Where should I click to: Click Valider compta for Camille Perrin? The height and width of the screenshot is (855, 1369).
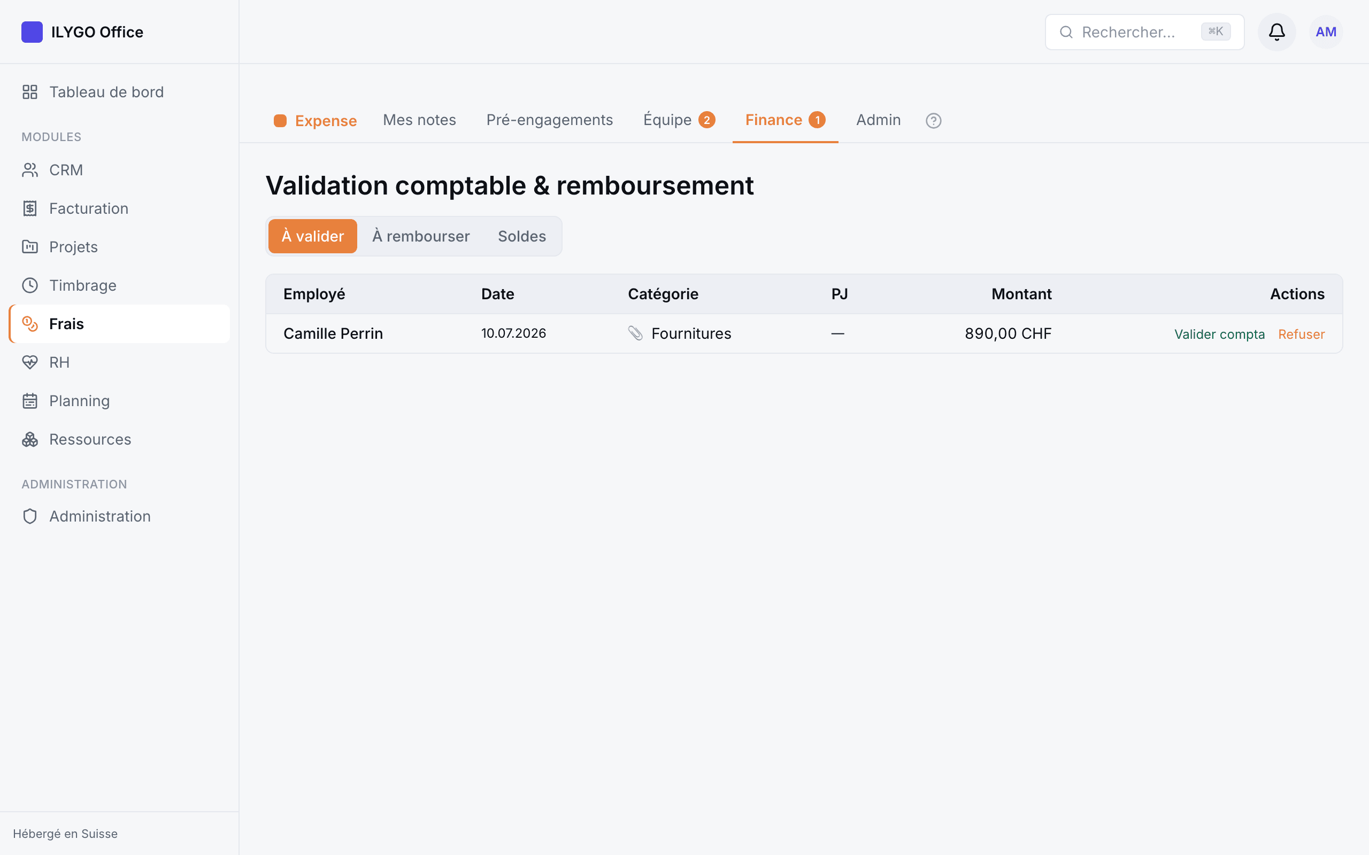[x=1219, y=334]
